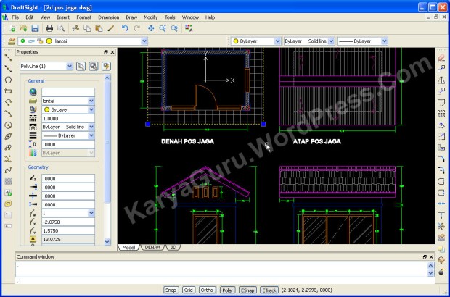Image resolution: width=450 pixels, height=297 pixels.
Task: Click the Save icon in the toolbar
Action: pyautogui.click(x=35, y=28)
